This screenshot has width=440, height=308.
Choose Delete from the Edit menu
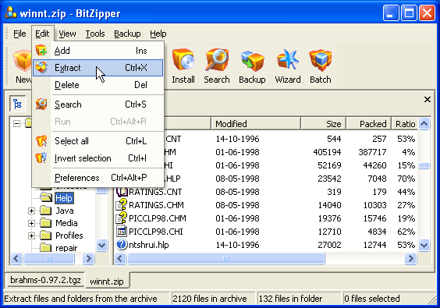pyautogui.click(x=98, y=85)
